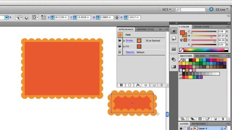Open the Swatch Libraries menu icon

coord(183,119)
